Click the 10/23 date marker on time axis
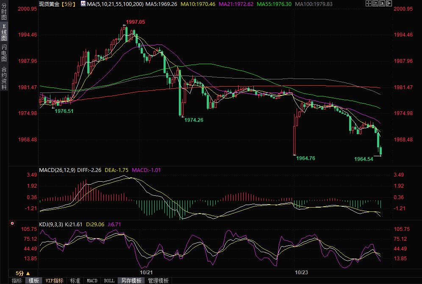 (x=301, y=272)
